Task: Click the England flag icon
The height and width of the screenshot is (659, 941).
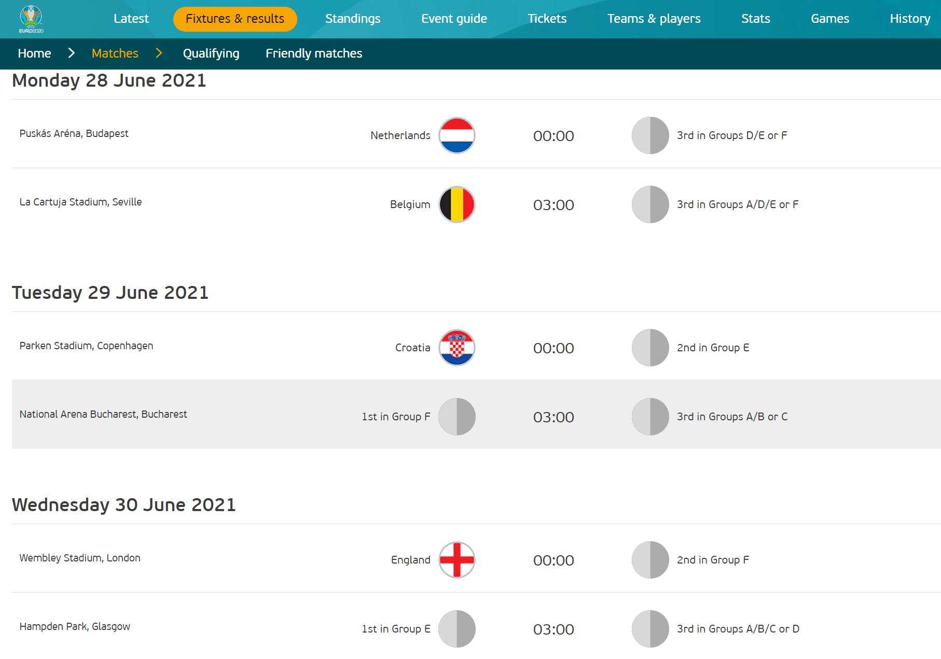Action: pyautogui.click(x=456, y=560)
